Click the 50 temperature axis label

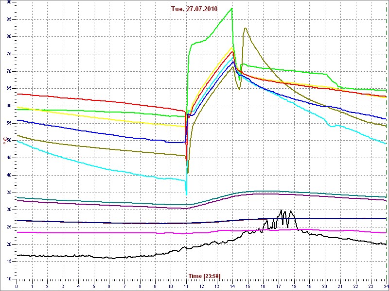[9, 141]
